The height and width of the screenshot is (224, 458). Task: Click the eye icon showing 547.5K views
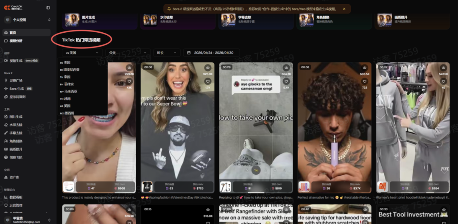(x=444, y=68)
